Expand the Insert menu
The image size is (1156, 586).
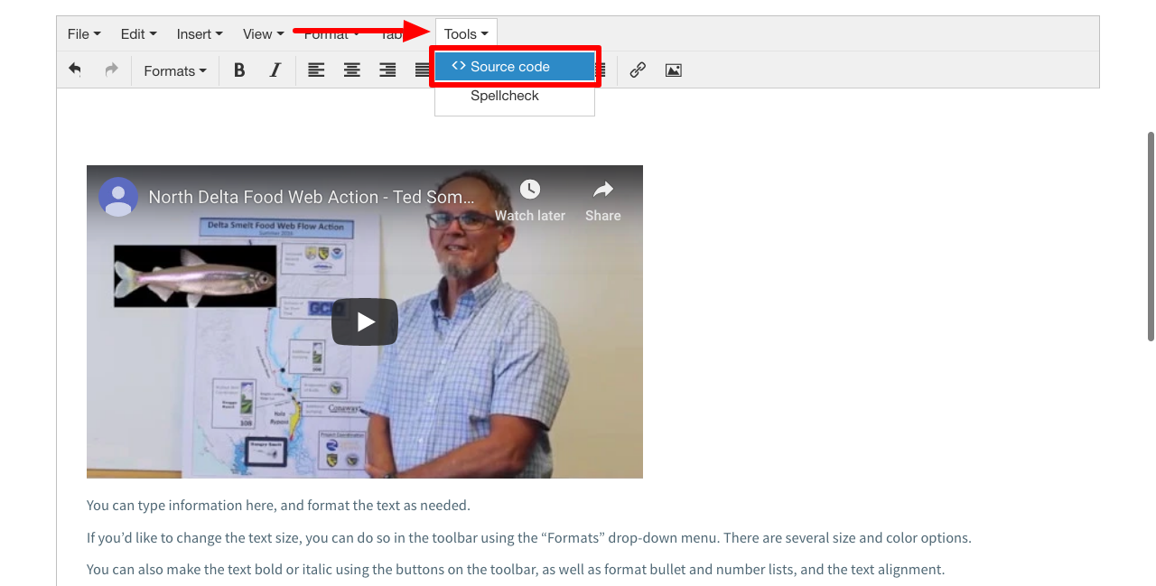point(200,34)
